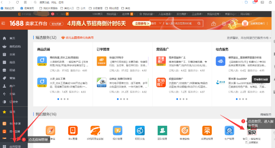
Task: Open 1688首页 link in top bar
Action: click(x=97, y=14)
